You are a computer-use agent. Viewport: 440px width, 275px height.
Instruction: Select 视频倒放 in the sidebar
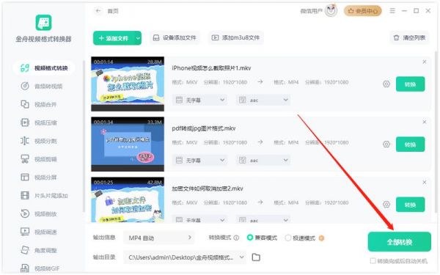[39, 214]
